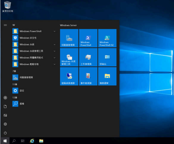The width and height of the screenshot is (174, 144).
Task: Open the Recycle Bin desktop icon
Action: click(7, 7)
